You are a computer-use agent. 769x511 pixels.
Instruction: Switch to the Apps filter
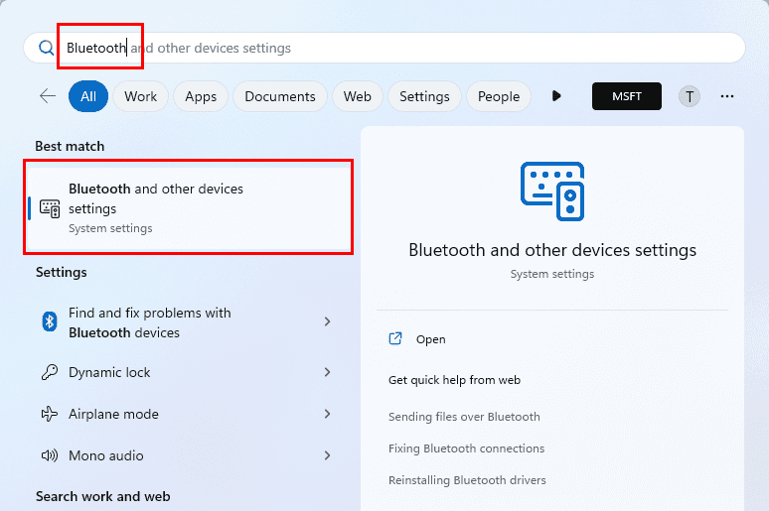[x=201, y=96]
